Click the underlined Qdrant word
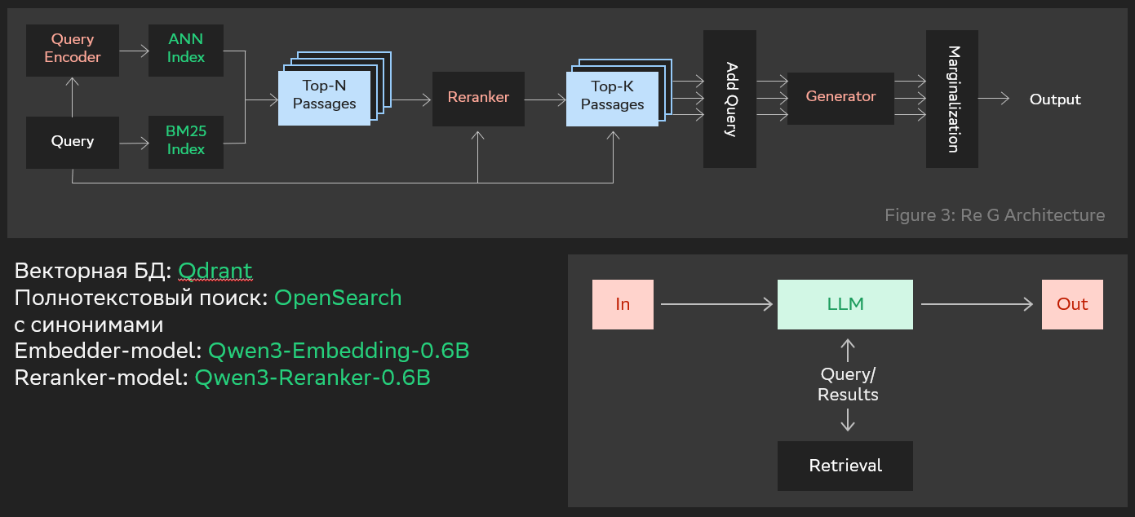Viewport: 1135px width, 517px height. (x=215, y=271)
